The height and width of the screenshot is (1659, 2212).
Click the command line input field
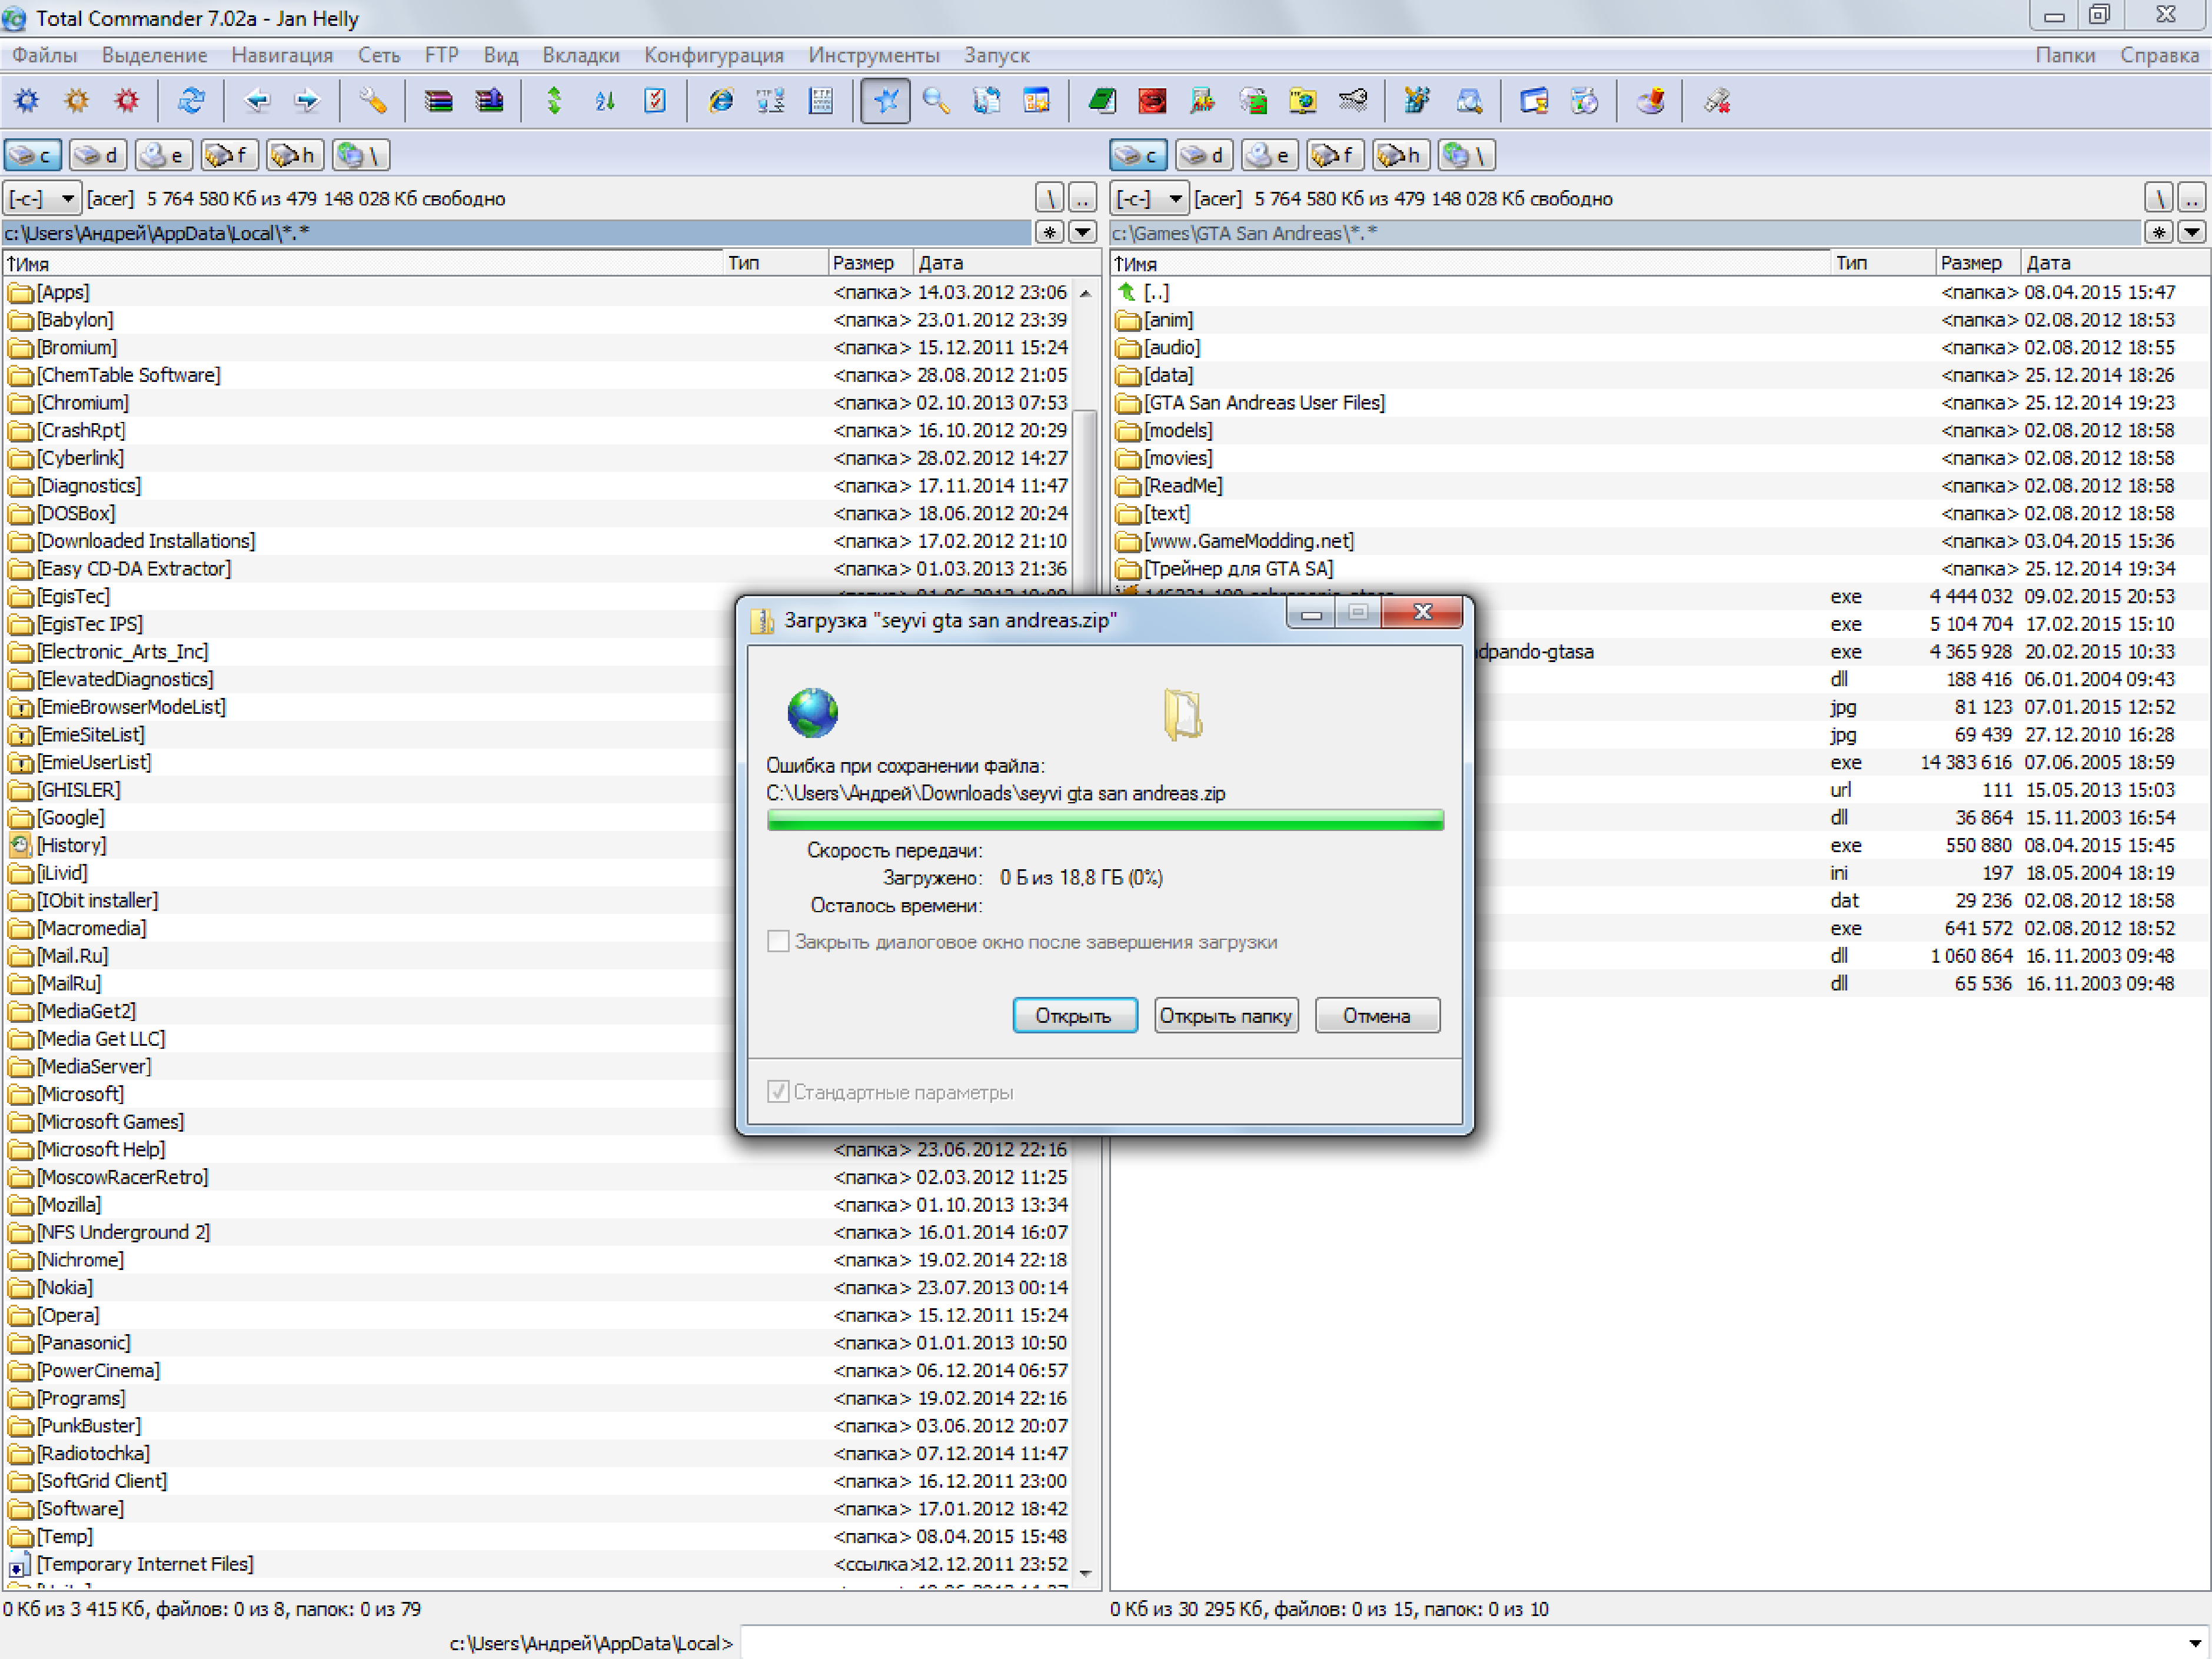(1463, 1643)
